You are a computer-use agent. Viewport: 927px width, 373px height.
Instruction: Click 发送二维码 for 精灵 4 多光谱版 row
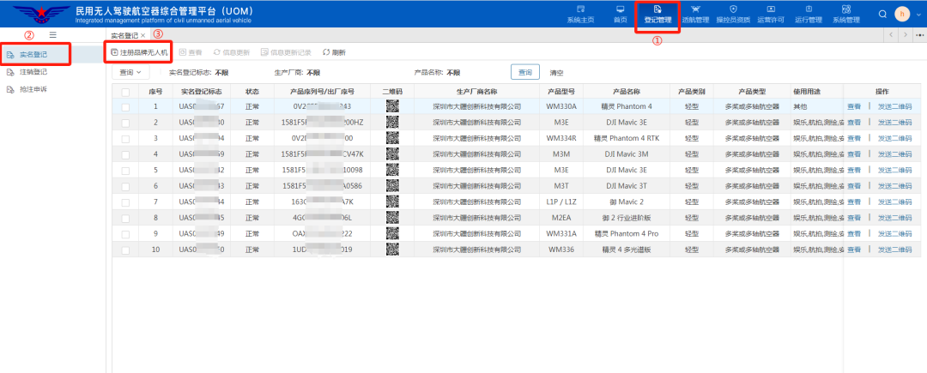894,250
